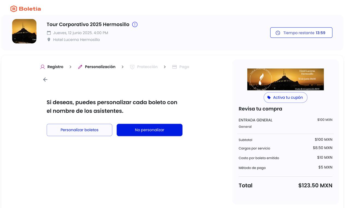Select the Personalización step label
345x208 pixels.
[x=100, y=67]
